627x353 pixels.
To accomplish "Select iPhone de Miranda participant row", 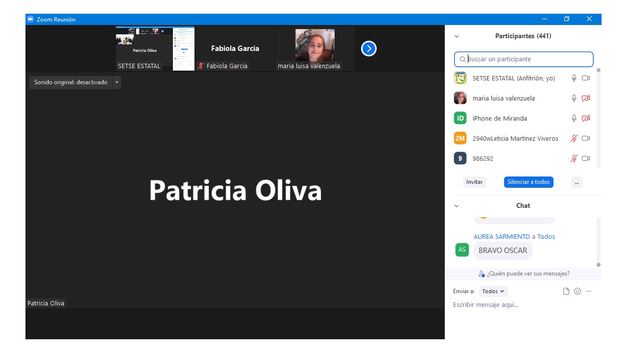I will [522, 118].
